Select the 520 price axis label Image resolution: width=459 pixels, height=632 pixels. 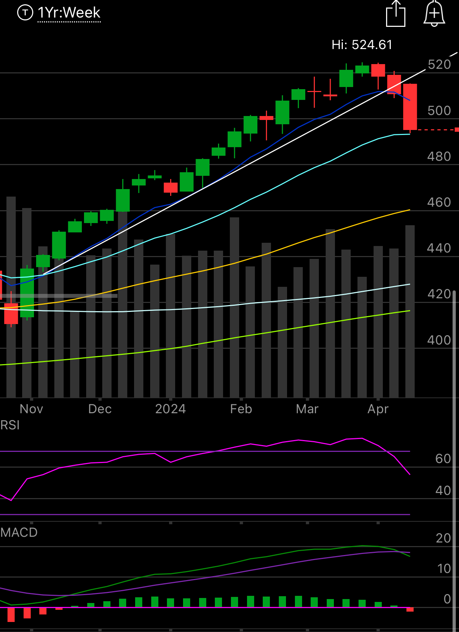click(439, 64)
